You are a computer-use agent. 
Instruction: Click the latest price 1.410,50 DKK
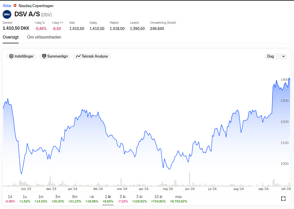coord(16,28)
